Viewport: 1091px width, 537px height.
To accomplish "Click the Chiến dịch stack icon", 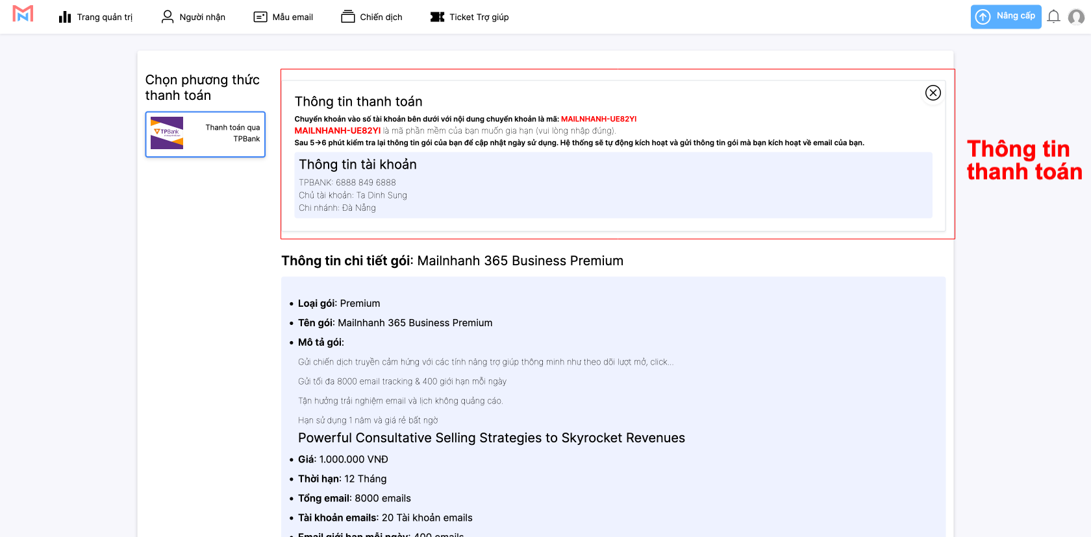I will coord(348,17).
